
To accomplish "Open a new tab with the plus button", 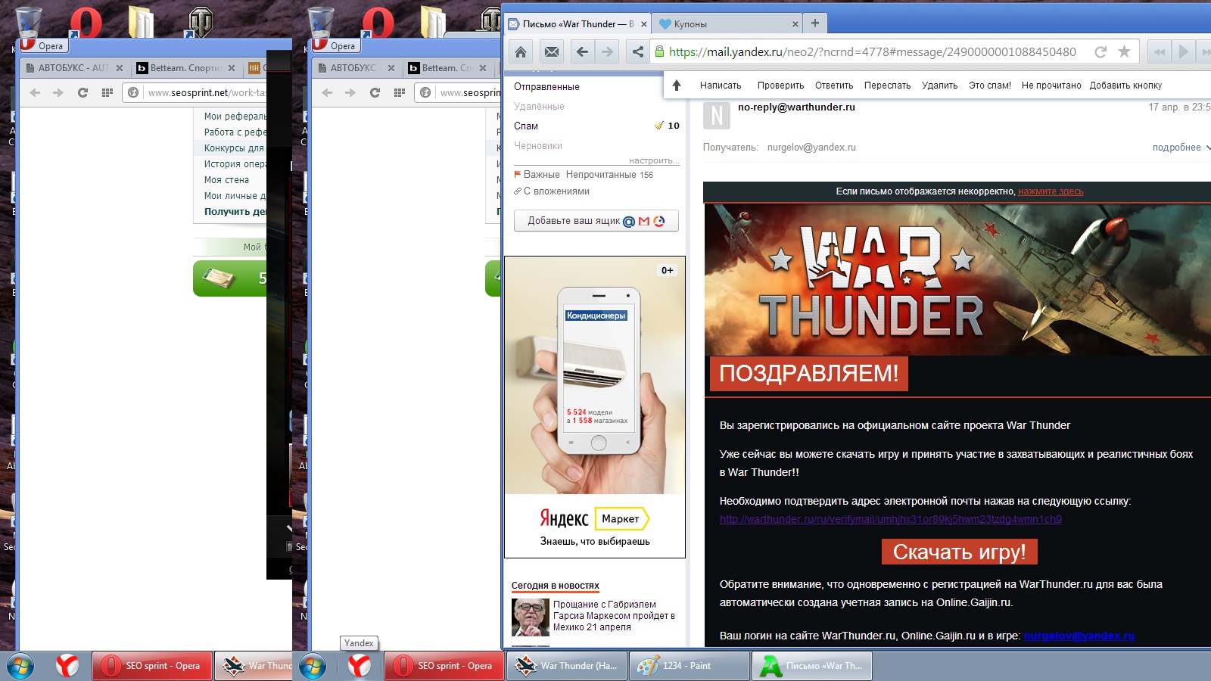I will point(815,23).
